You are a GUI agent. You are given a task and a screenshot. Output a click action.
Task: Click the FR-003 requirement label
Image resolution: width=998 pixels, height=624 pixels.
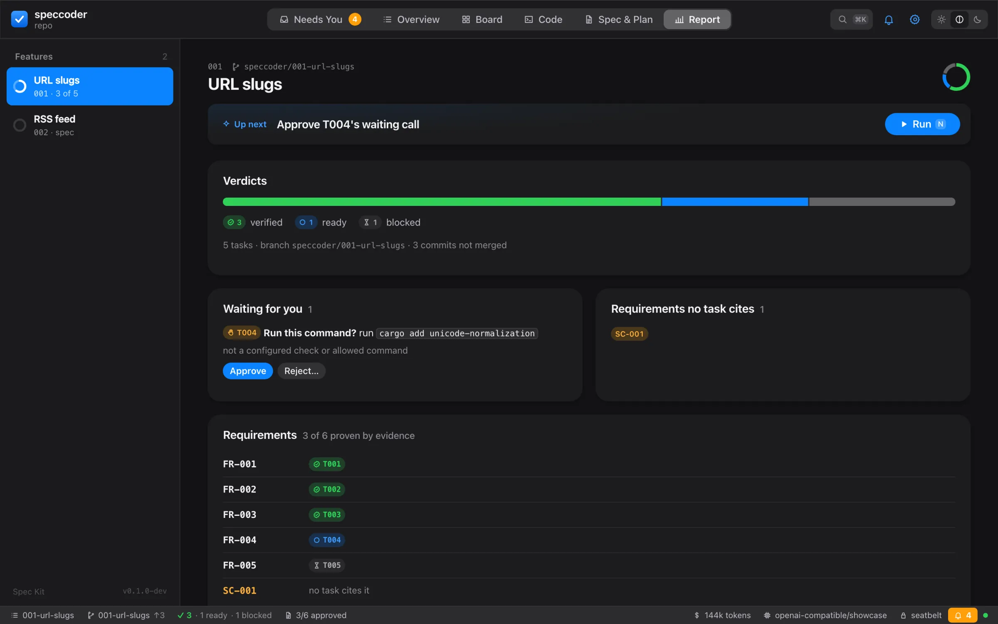240,515
